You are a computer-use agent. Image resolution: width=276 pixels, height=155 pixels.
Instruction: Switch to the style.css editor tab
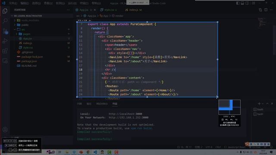coord(109,10)
